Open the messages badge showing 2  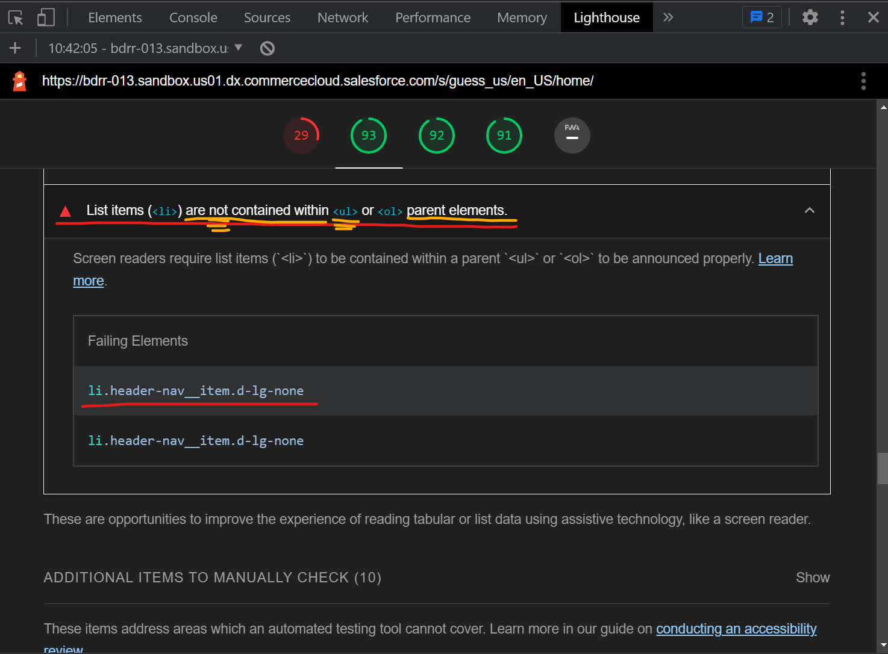click(761, 17)
